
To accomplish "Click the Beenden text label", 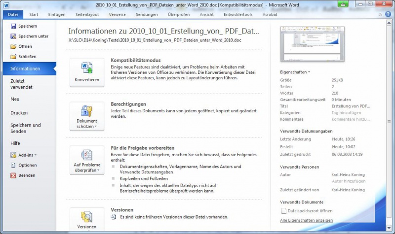I will point(27,175).
